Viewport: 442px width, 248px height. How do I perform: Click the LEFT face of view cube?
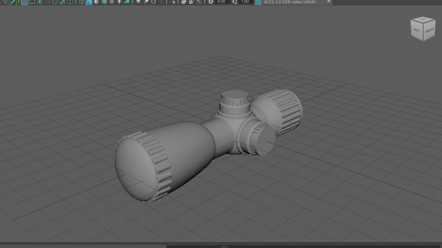click(417, 31)
